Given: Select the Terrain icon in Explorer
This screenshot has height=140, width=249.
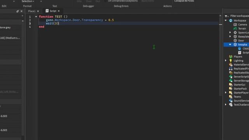Looking at the screenshot, I should (x=235, y=28).
